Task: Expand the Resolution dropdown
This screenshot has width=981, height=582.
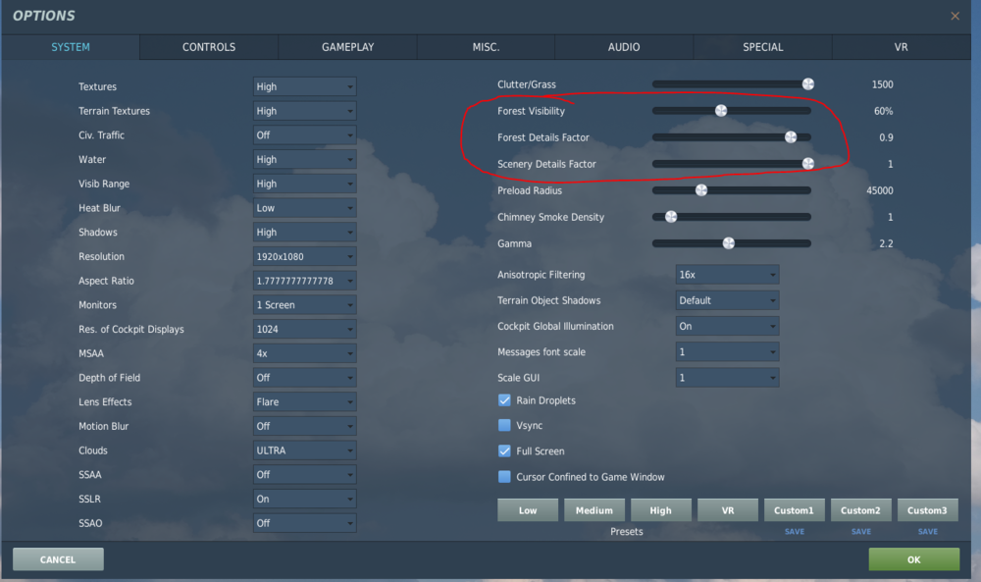Action: [305, 256]
